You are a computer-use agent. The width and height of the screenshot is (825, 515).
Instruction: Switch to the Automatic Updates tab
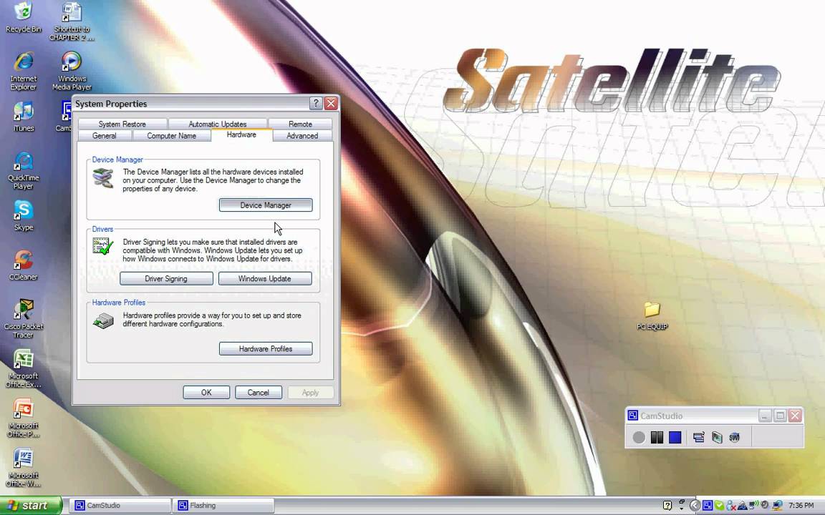click(x=217, y=124)
